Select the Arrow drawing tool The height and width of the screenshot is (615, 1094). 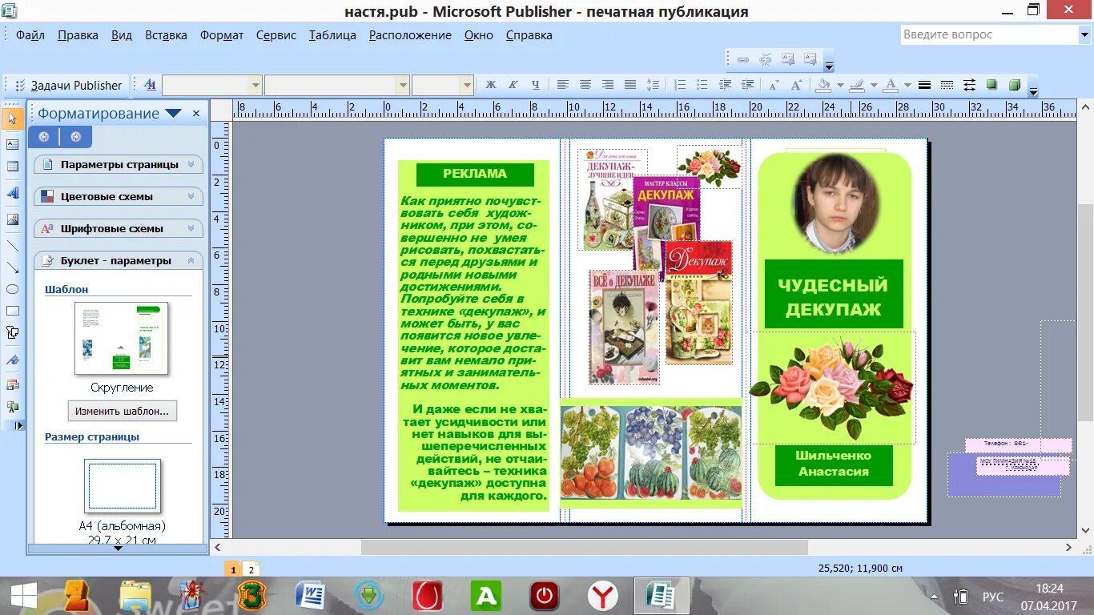click(x=12, y=267)
